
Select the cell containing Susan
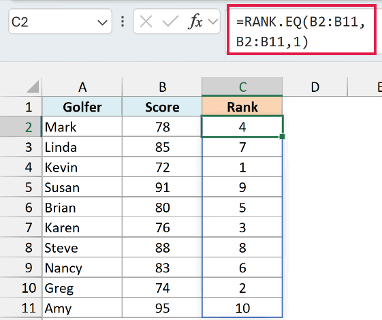82,187
